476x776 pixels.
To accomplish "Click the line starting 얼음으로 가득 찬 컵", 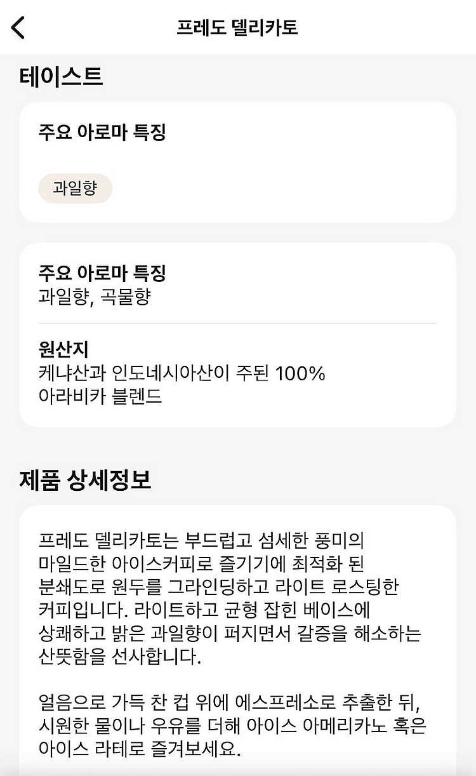I will click(x=230, y=702).
